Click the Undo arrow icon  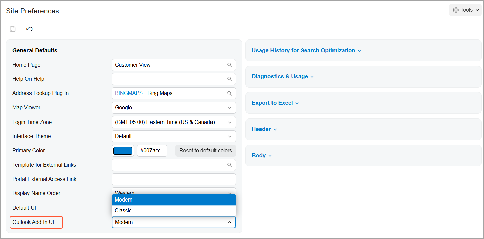tap(29, 29)
